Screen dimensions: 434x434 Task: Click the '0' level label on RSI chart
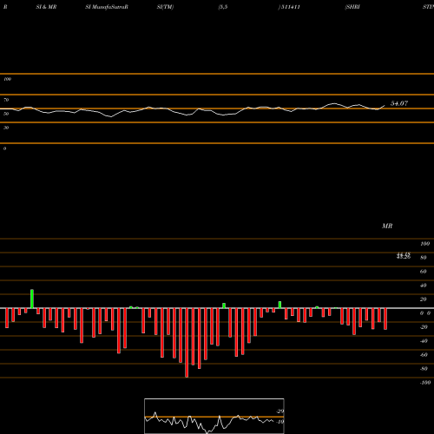(4, 148)
